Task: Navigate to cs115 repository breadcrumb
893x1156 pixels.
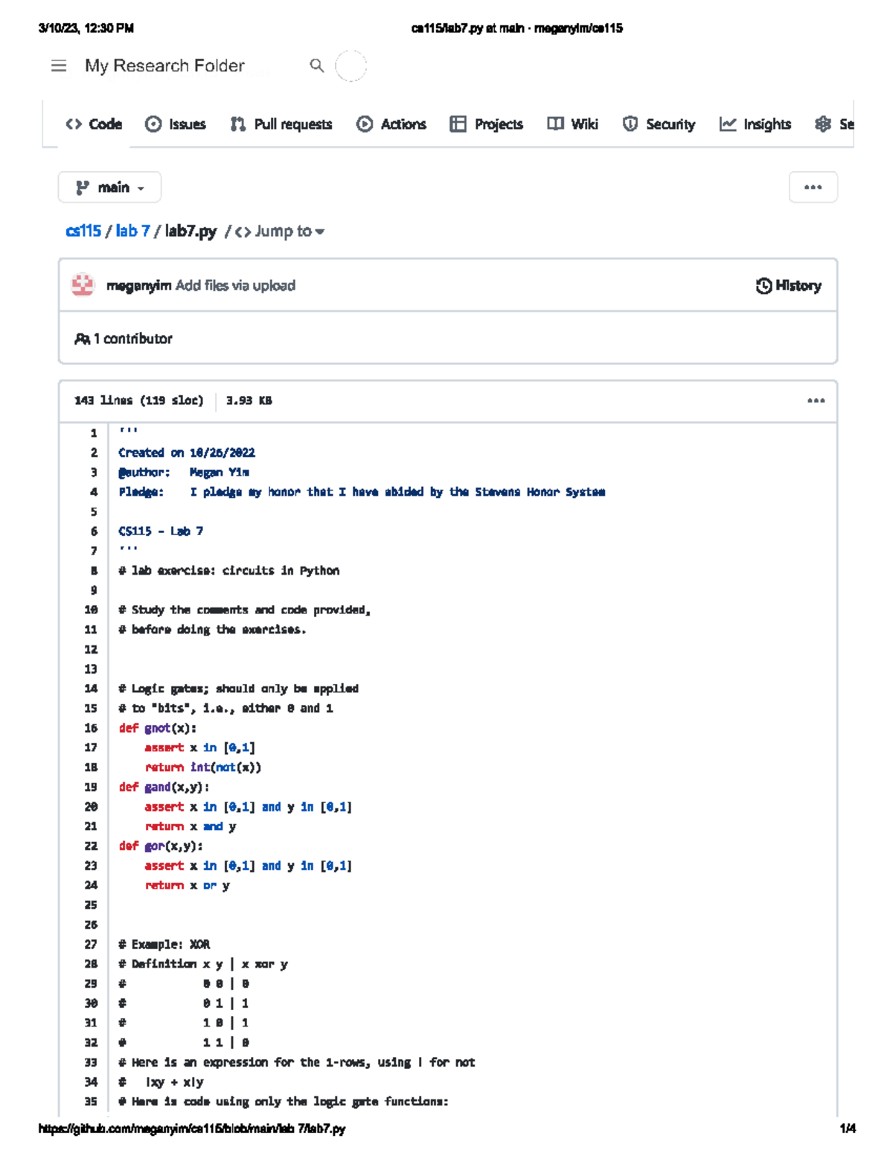Action: (83, 231)
